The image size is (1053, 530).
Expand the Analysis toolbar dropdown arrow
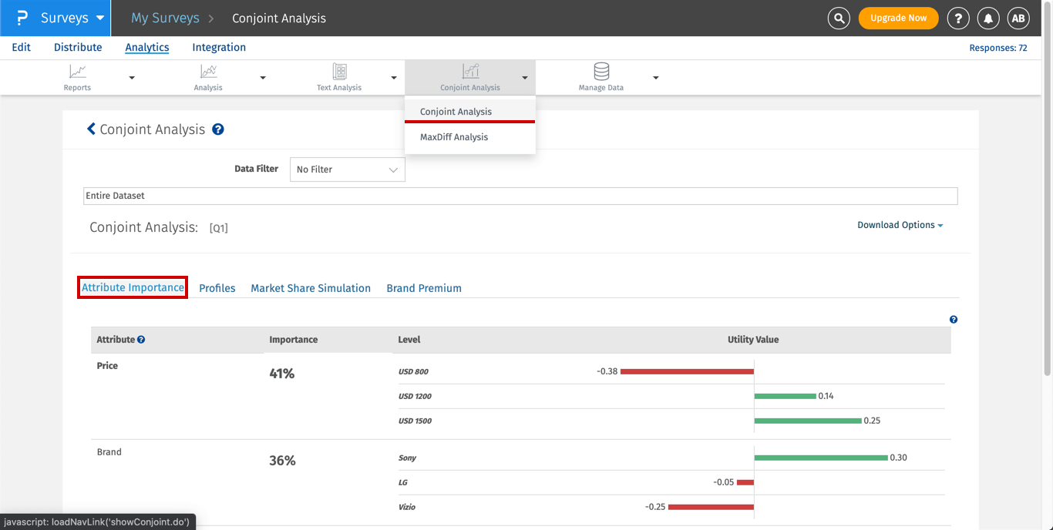click(x=263, y=78)
